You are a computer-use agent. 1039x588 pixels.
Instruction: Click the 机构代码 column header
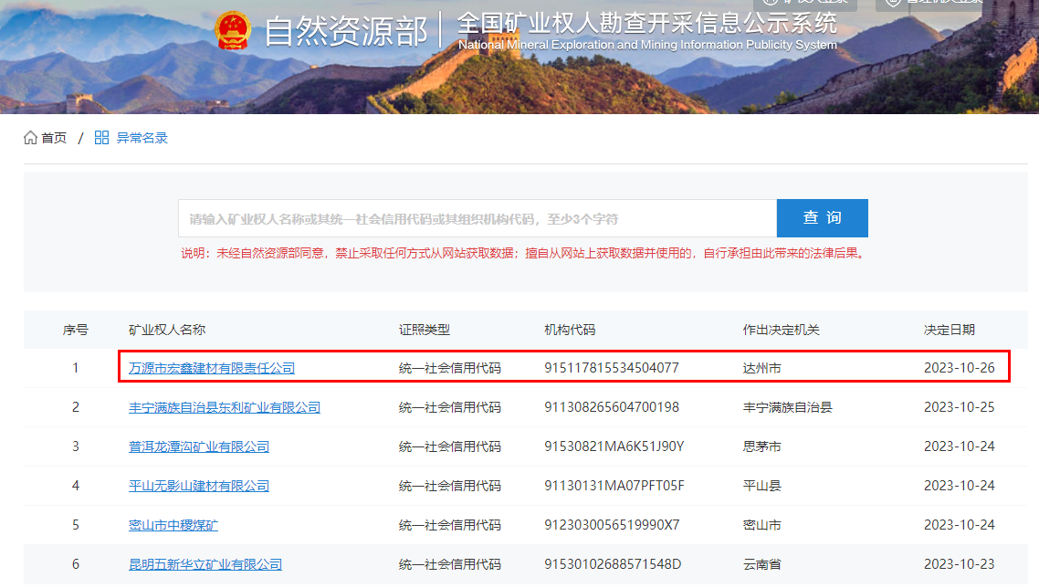pos(570,330)
